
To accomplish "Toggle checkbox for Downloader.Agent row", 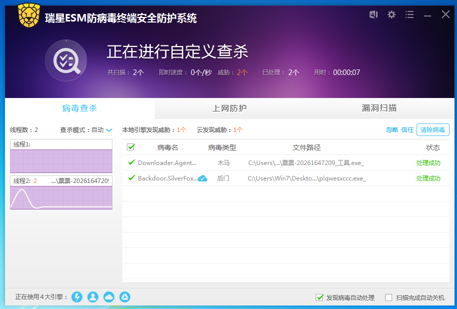I will [x=132, y=162].
